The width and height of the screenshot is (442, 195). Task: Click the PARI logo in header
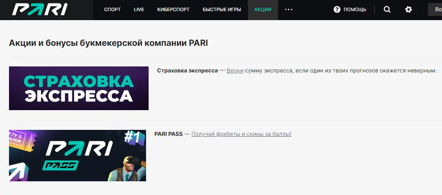point(39,10)
